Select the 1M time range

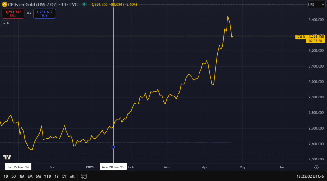(x=21, y=176)
